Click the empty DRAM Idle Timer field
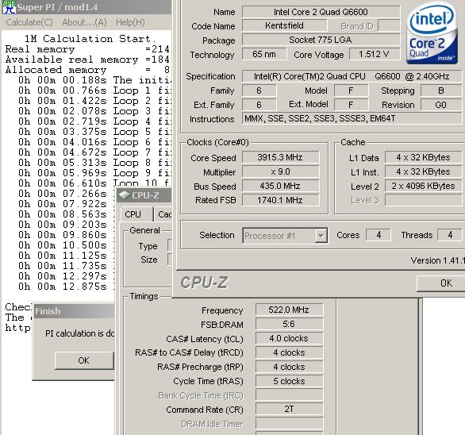The image size is (465, 435). coord(289,423)
